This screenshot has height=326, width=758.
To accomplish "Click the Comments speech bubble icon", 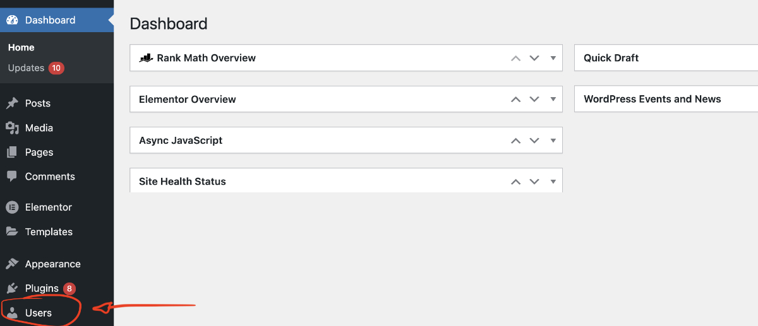I will click(x=12, y=177).
